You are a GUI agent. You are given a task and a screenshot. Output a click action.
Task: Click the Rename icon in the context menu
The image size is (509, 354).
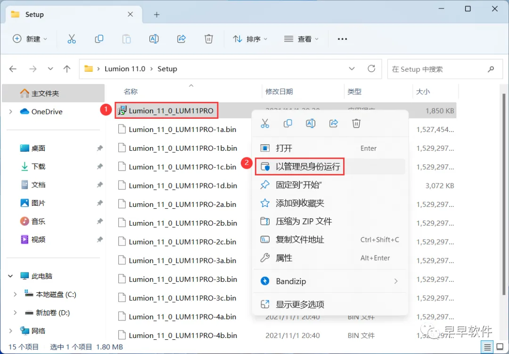(311, 123)
